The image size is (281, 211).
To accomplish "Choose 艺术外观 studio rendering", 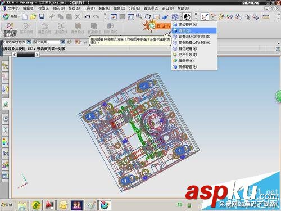I will pos(194,55).
